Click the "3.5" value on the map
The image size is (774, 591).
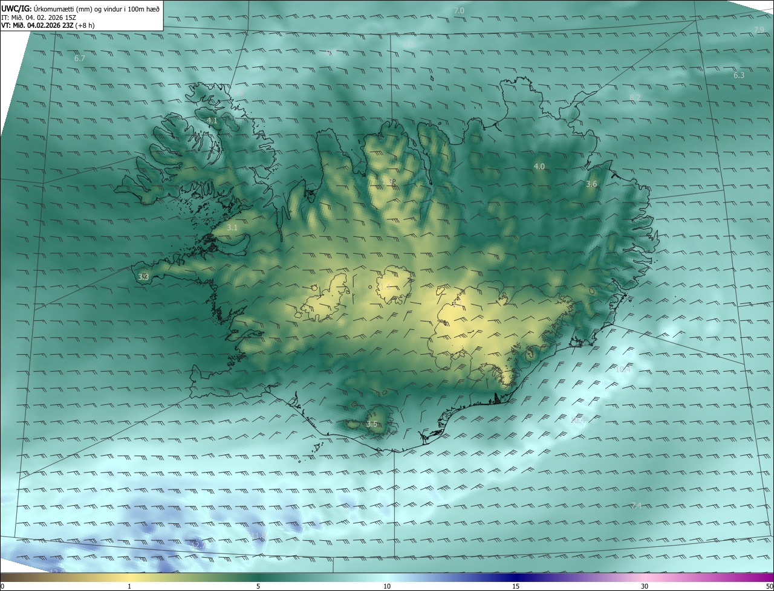(372, 424)
